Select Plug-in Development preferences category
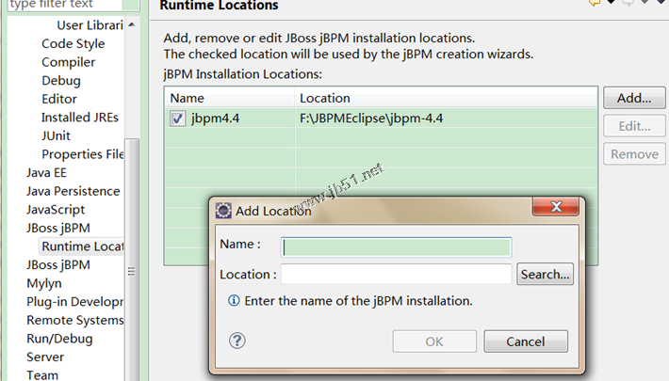This screenshot has width=669, height=381. click(x=75, y=302)
